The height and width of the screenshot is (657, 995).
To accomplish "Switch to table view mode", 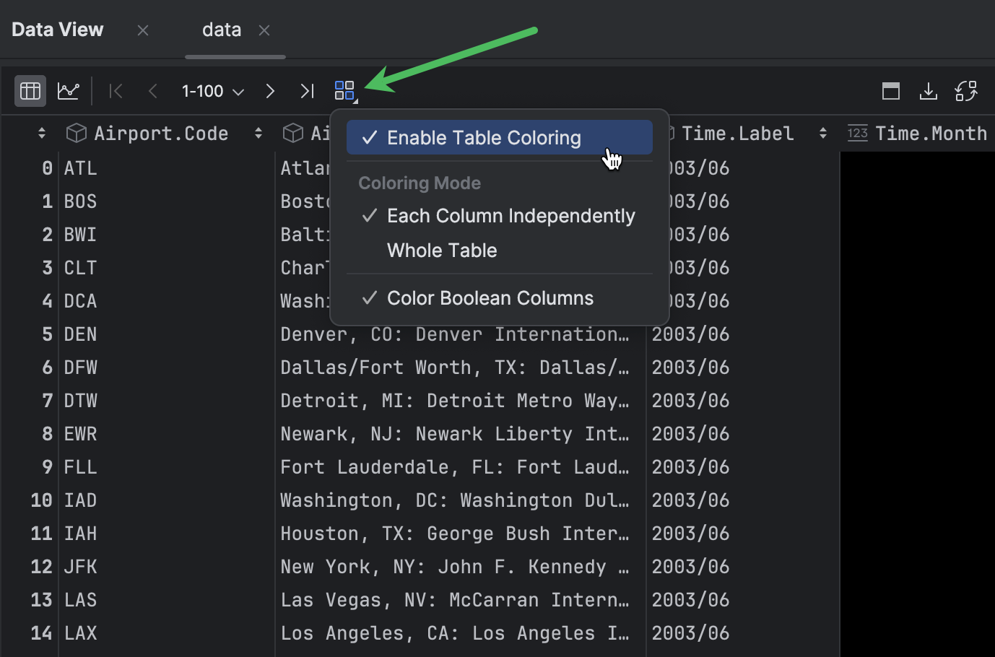I will (30, 90).
